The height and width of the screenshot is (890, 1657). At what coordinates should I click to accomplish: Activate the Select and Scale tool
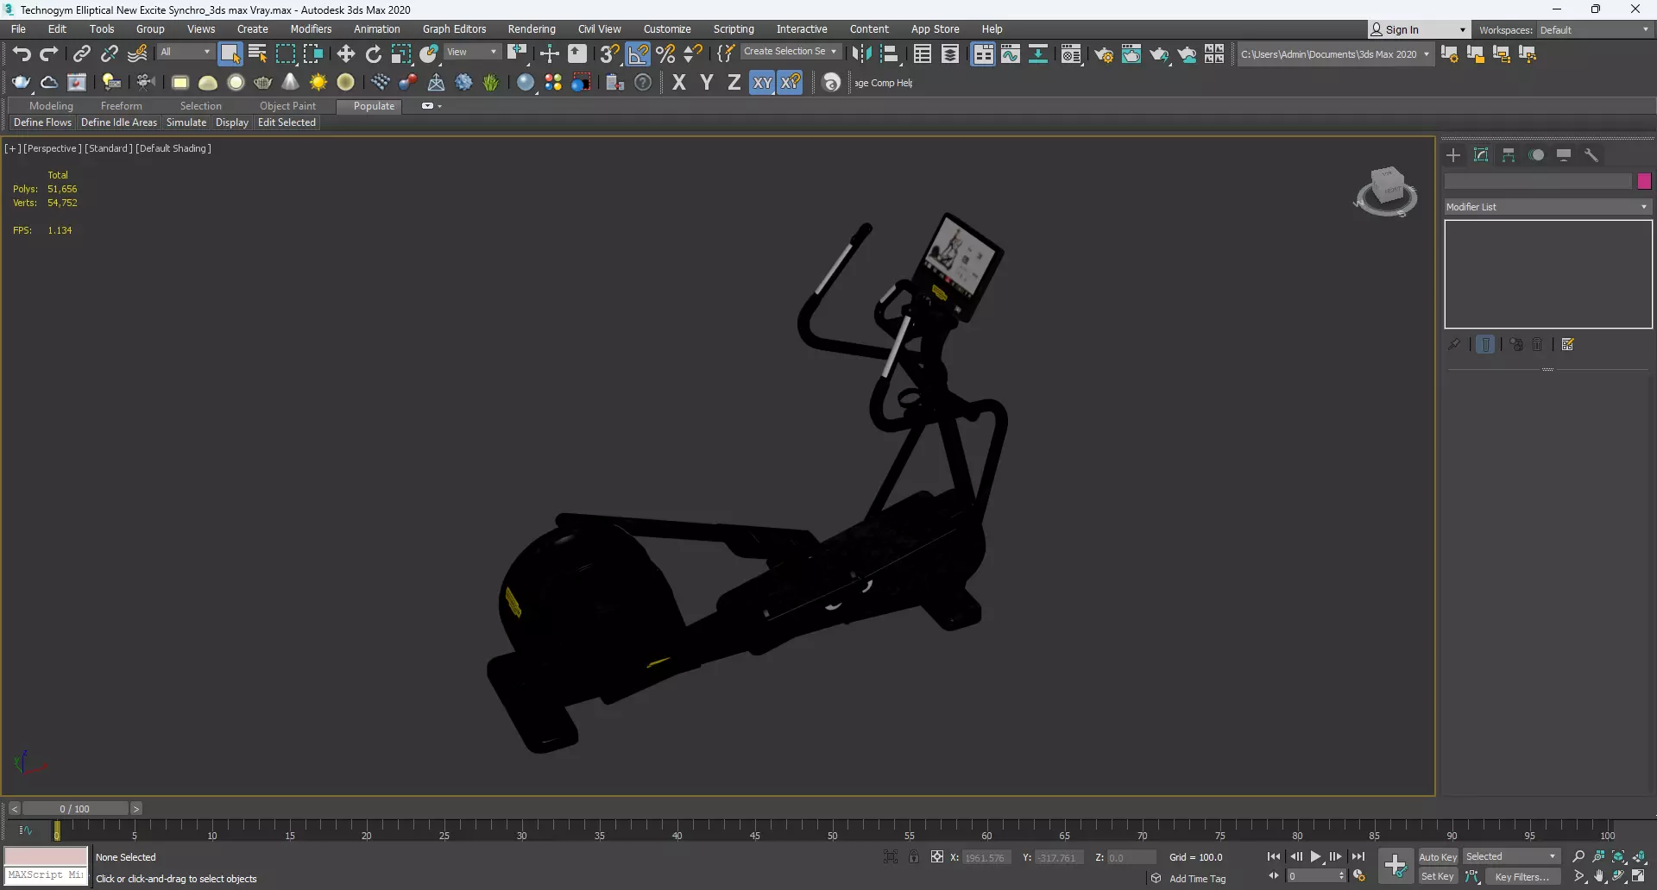pyautogui.click(x=400, y=53)
